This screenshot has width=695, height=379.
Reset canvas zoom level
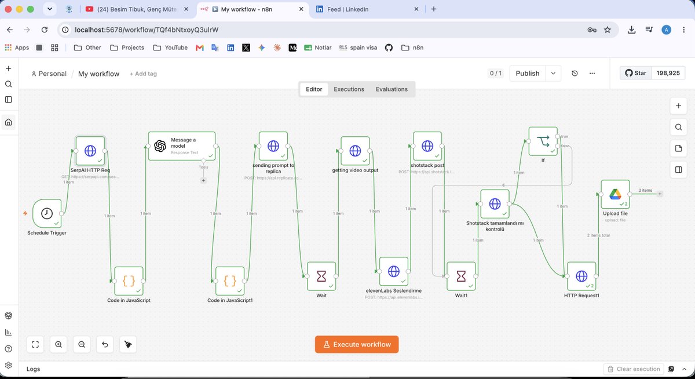[x=105, y=344]
